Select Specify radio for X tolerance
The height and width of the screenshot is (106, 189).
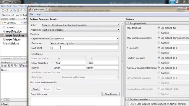(x=159, y=53)
